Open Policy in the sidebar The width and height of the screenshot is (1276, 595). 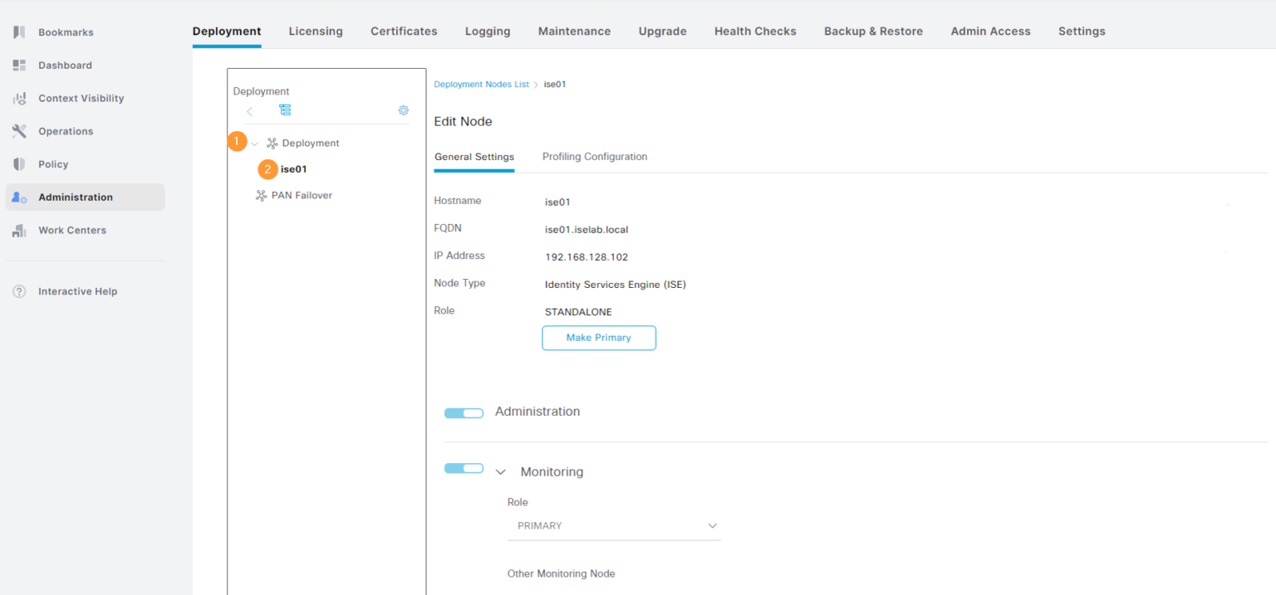[x=53, y=164]
